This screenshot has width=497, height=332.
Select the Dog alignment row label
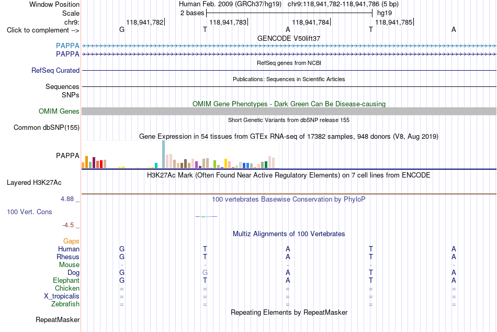click(x=74, y=273)
